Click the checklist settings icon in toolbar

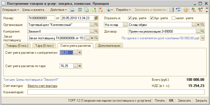[x=178, y=10]
